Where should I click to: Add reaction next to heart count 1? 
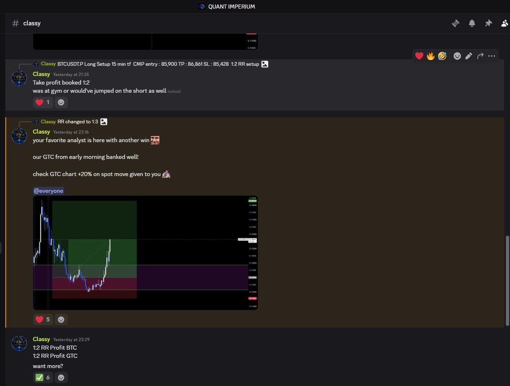[x=61, y=102]
